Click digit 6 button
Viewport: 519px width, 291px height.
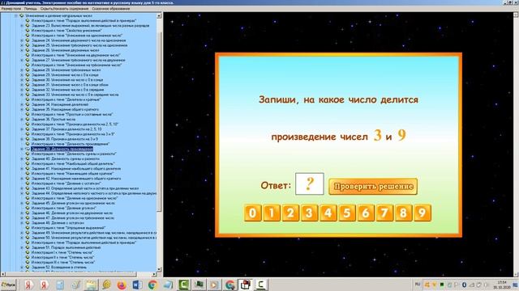366,213
